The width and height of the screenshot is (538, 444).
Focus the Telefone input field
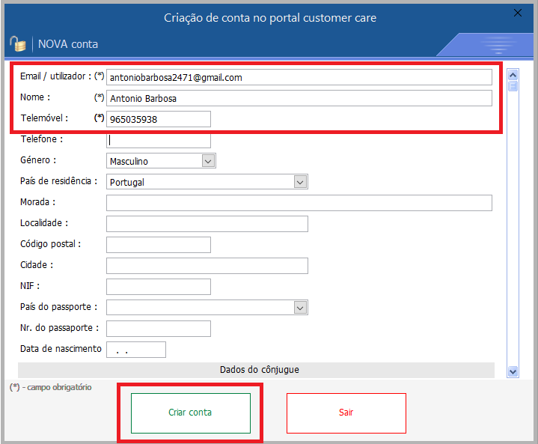click(159, 140)
